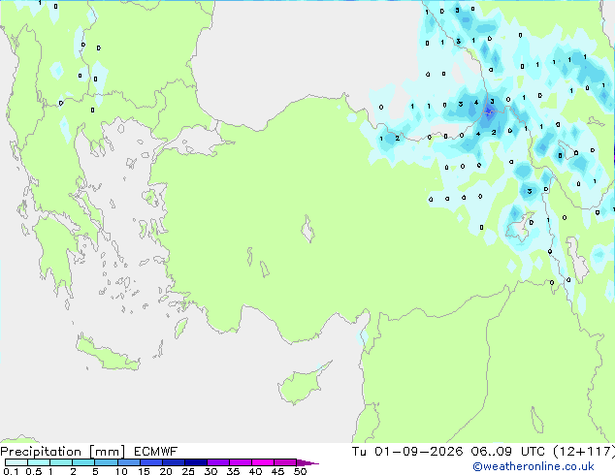Pick the 5–10 mm legend swatch
Image resolution: width=615 pixels, height=475 pixels.
pos(106,462)
